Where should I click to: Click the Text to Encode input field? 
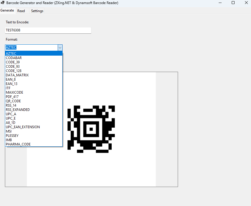pyautogui.click(x=48, y=30)
